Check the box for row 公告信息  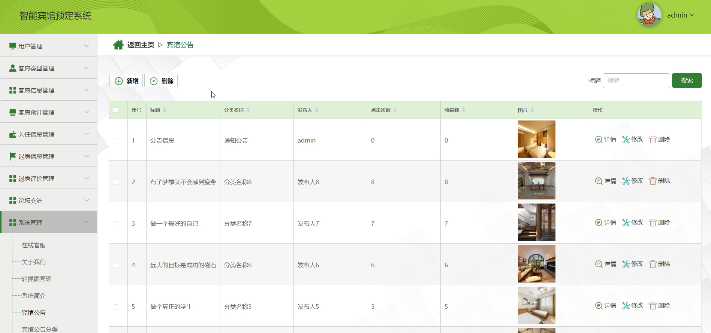(115, 141)
